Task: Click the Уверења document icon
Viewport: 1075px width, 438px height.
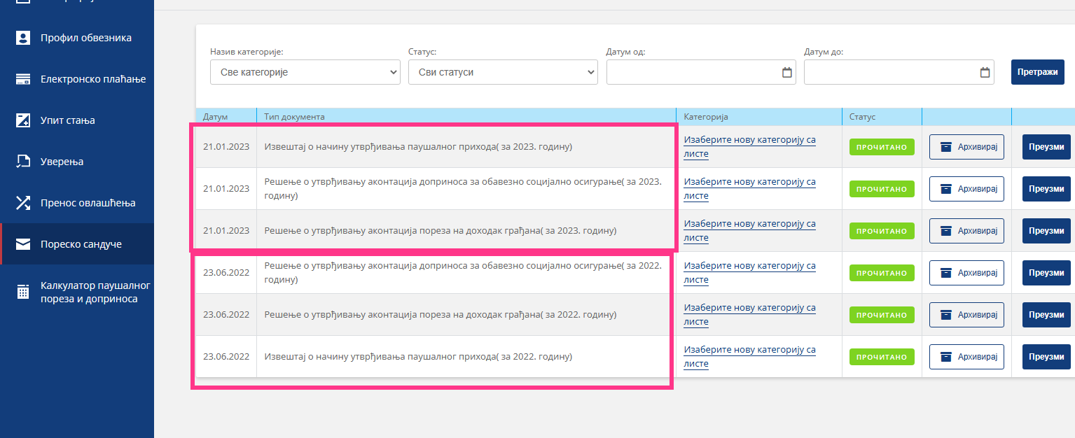Action: pos(23,162)
